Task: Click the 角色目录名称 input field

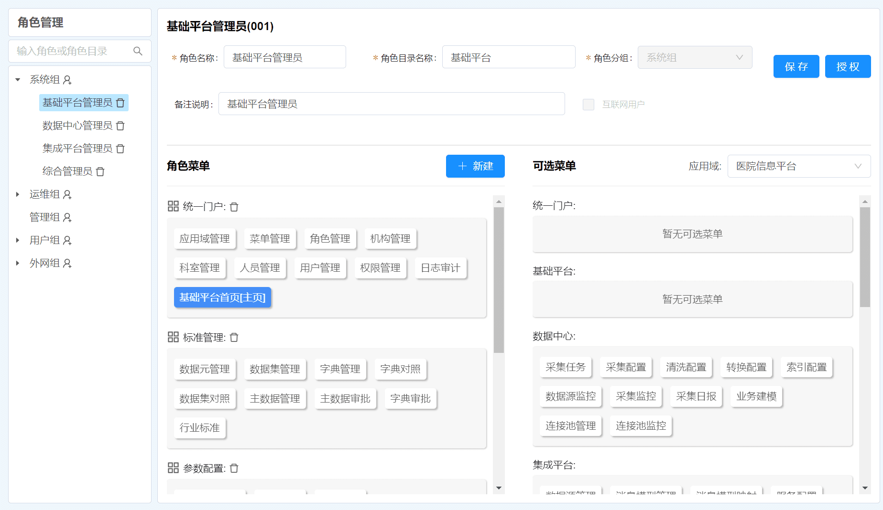Action: point(509,57)
